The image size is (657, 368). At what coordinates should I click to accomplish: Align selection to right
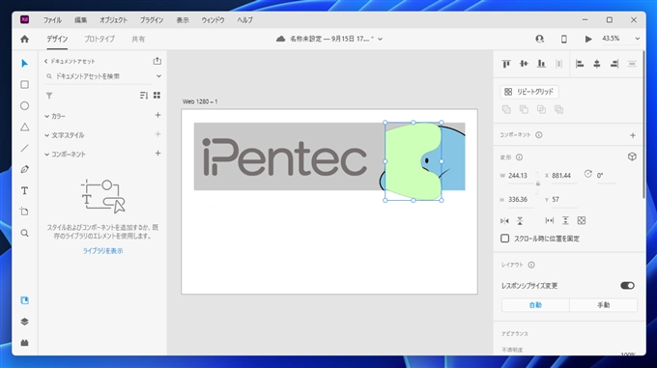(614, 64)
